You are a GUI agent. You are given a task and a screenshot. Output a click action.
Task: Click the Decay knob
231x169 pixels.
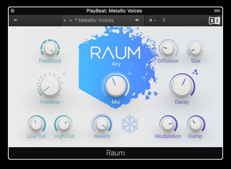tap(182, 87)
